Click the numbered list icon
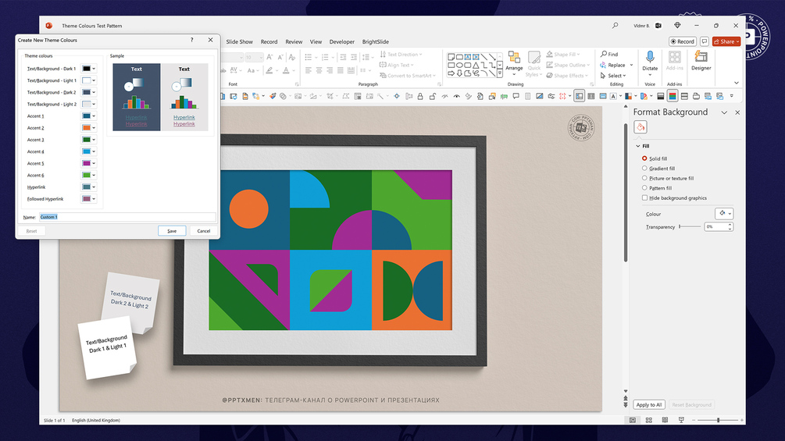 (325, 58)
